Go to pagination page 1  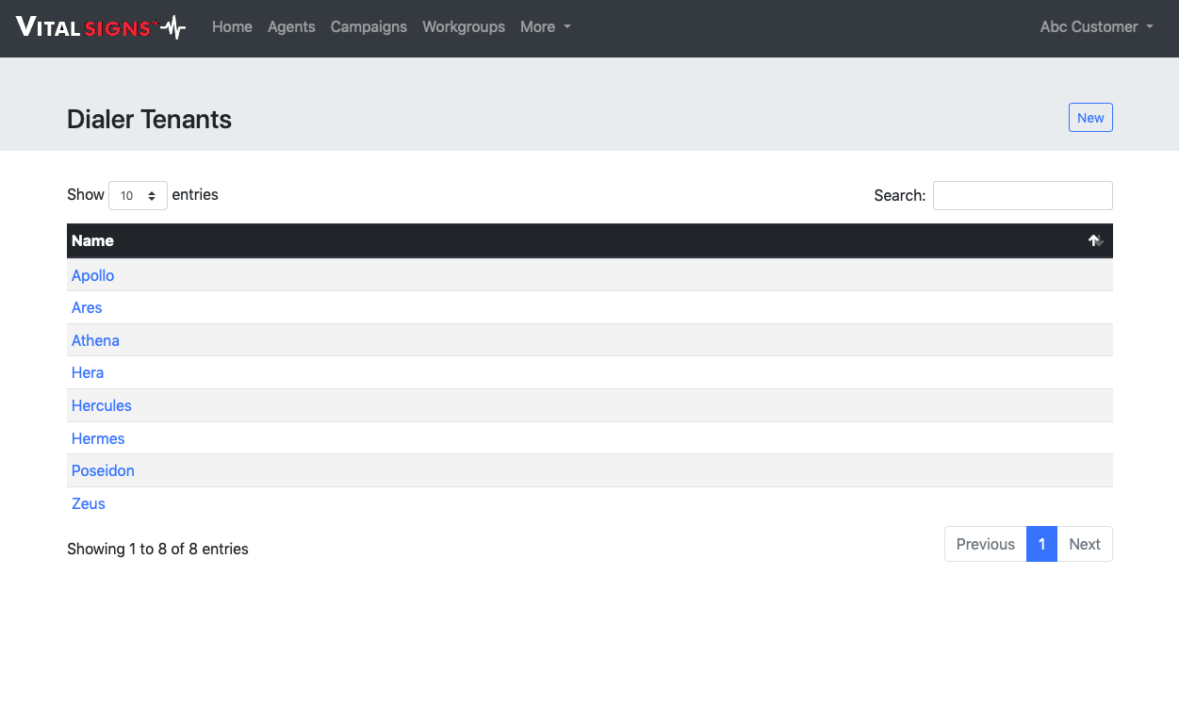(x=1041, y=544)
